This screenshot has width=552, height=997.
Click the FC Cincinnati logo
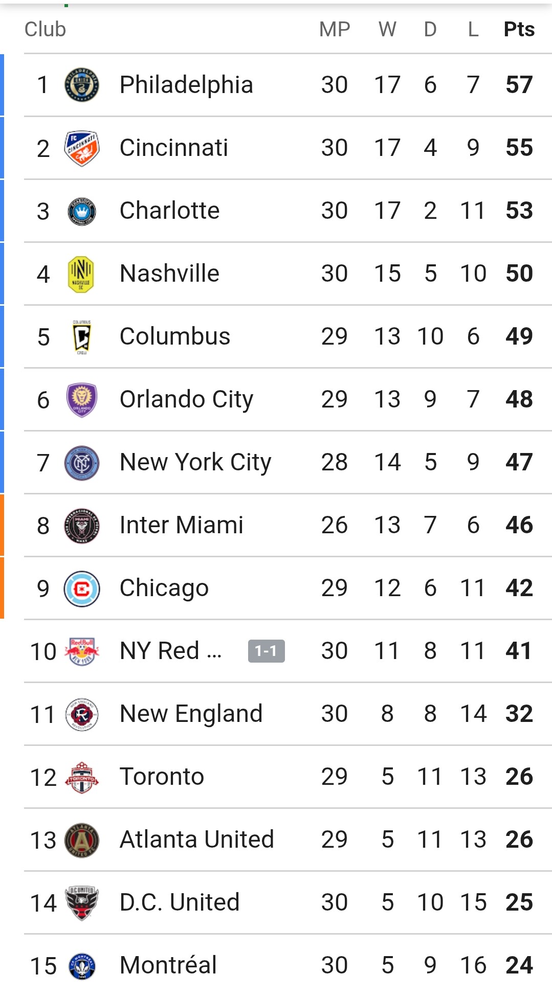[x=82, y=148]
